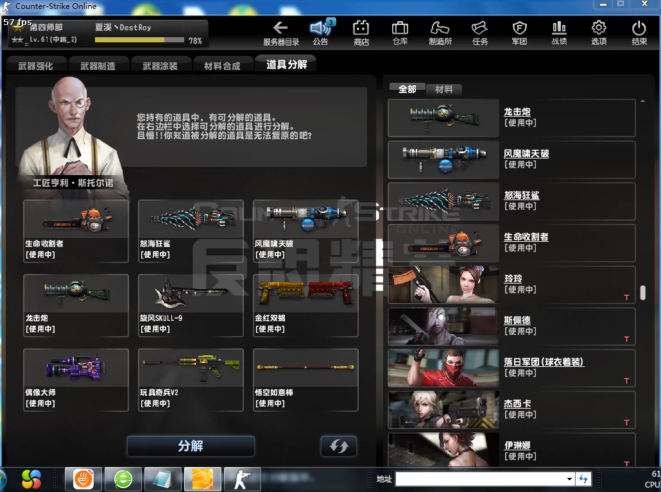Click the 斯佩德 character portrait thumbnail
The image size is (661, 492).
[443, 327]
